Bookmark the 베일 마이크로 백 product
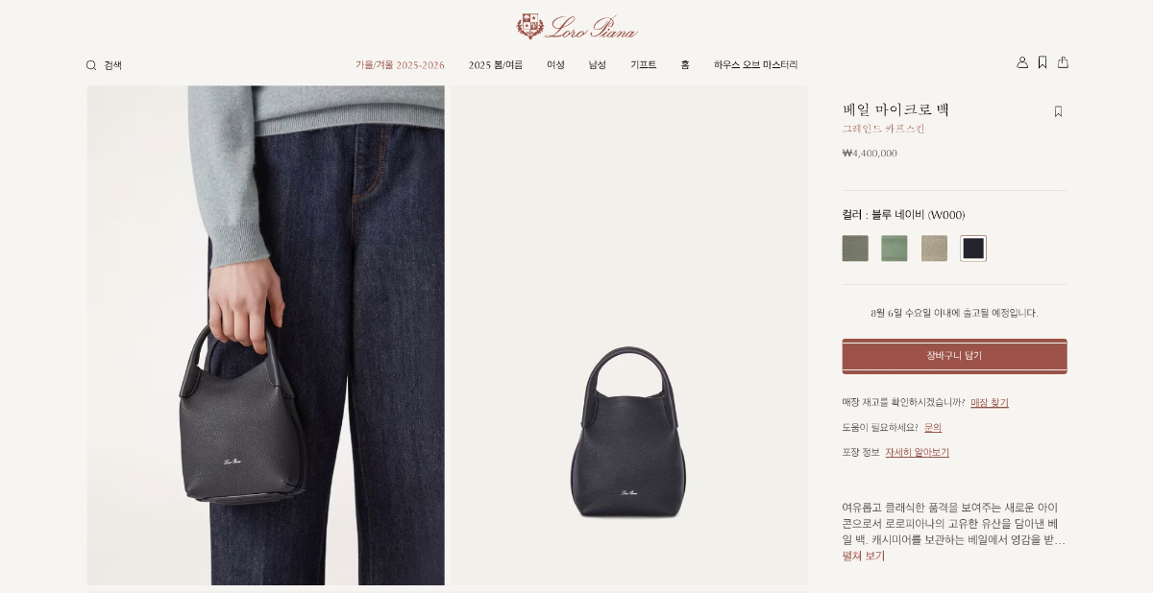This screenshot has width=1153, height=593. click(1058, 111)
